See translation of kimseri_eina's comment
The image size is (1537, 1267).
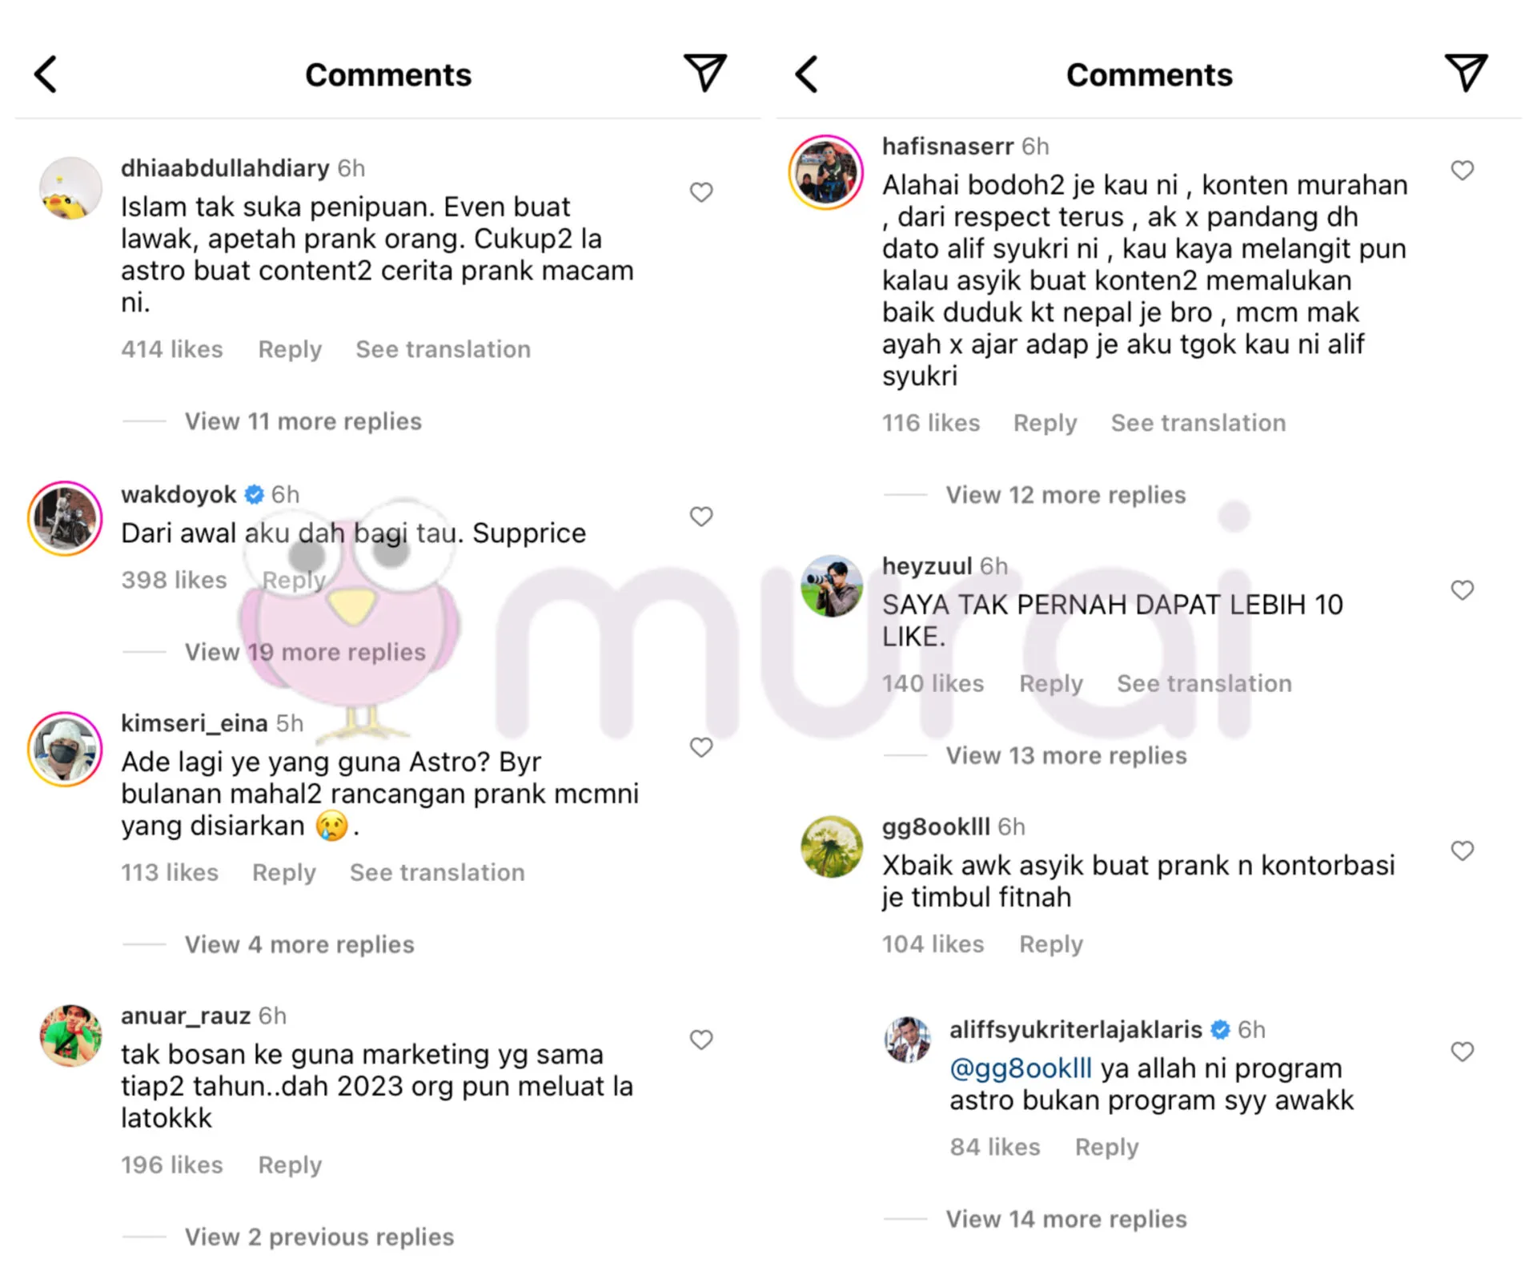tap(437, 872)
